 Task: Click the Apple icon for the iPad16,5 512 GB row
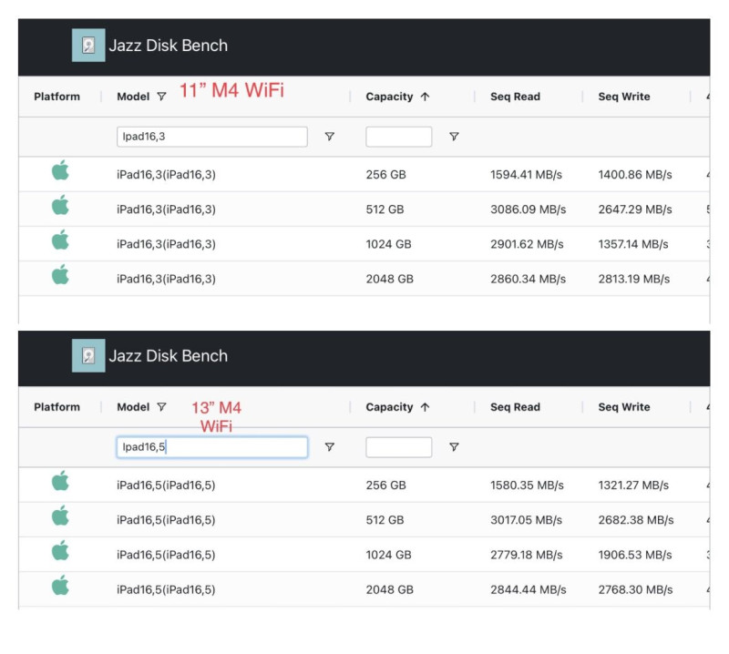pos(60,516)
